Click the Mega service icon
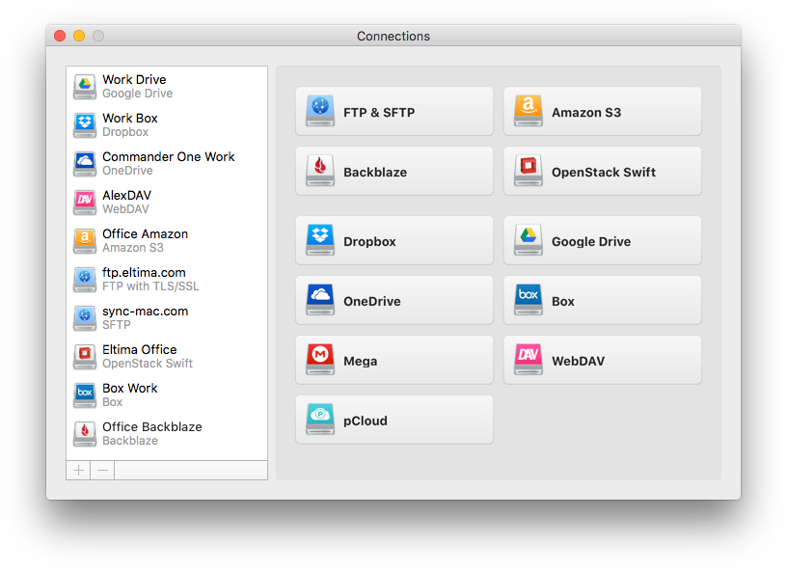This screenshot has width=787, height=571. 319,360
